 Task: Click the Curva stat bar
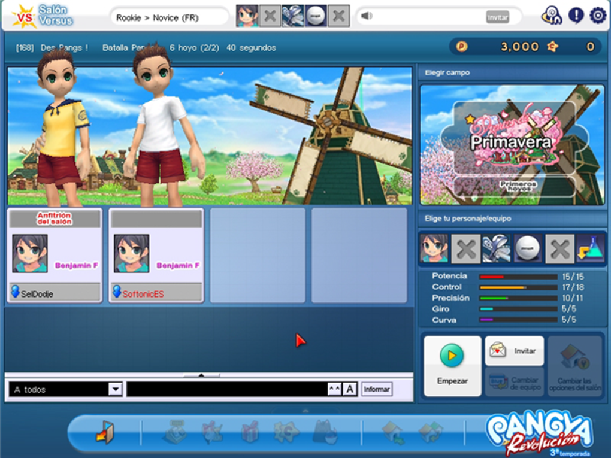(x=518, y=320)
